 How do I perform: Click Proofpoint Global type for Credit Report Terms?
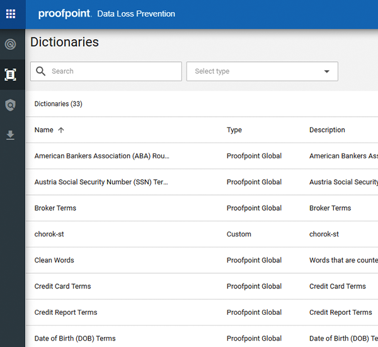point(254,312)
